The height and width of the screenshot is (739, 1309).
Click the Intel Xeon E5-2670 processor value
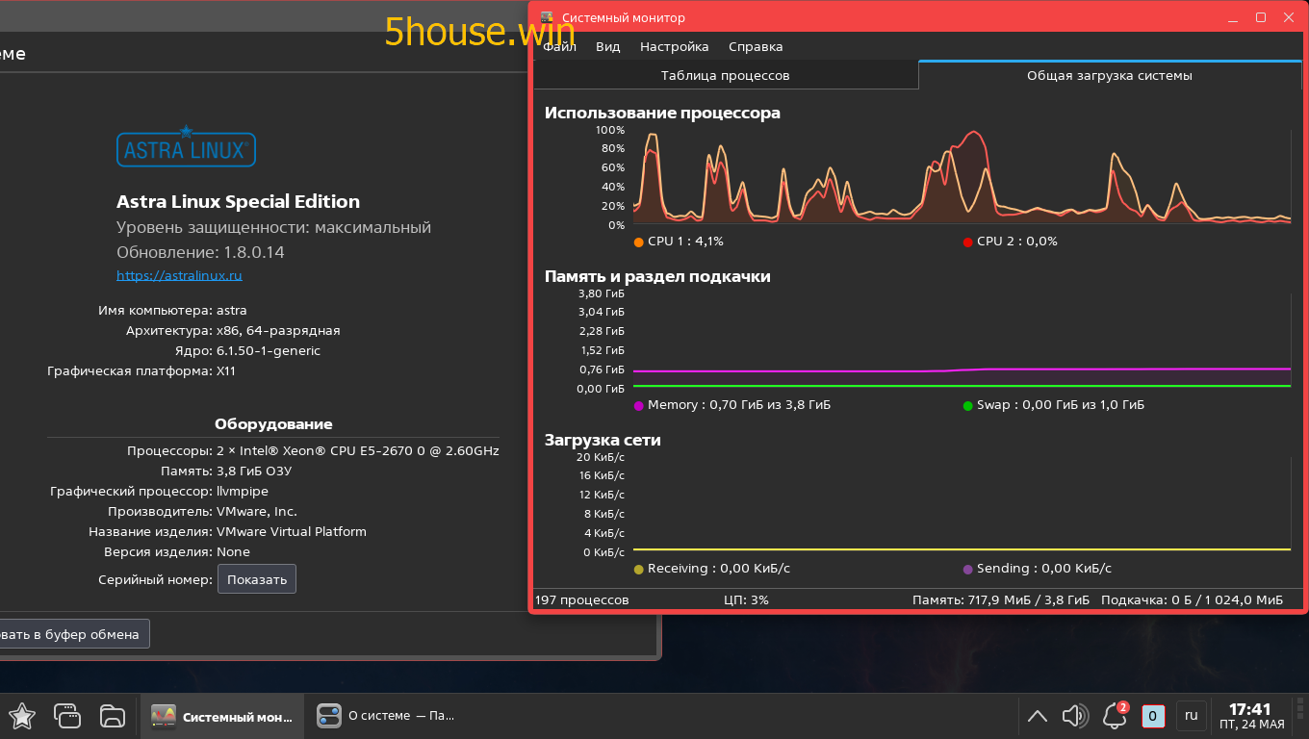pos(358,450)
